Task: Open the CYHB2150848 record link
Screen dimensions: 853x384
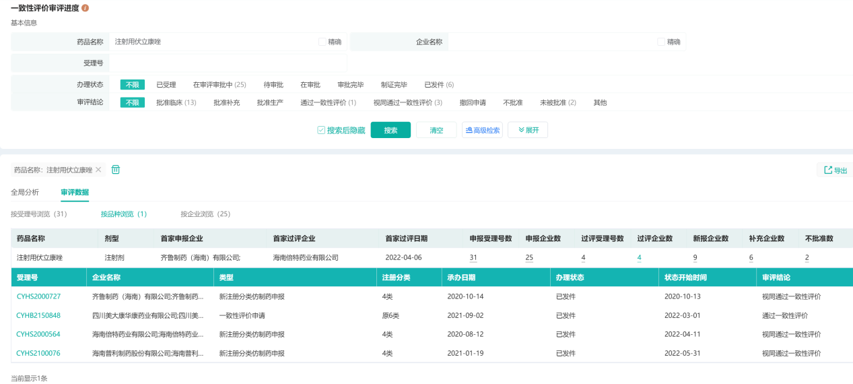Action: click(38, 315)
